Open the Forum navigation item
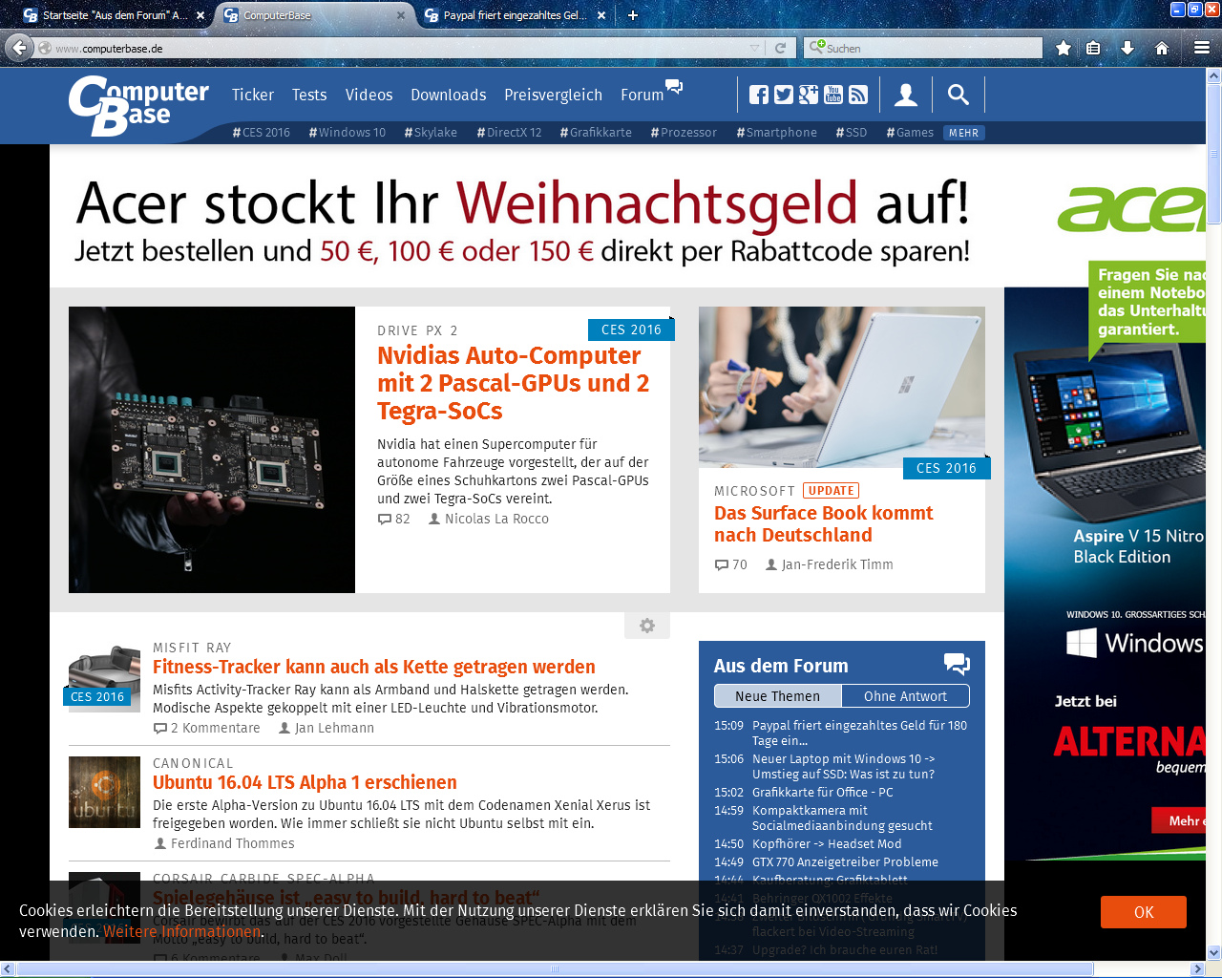The height and width of the screenshot is (978, 1222). [x=642, y=95]
